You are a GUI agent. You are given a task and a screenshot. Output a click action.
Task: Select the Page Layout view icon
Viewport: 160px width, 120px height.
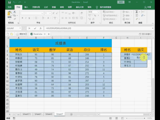point(116,118)
